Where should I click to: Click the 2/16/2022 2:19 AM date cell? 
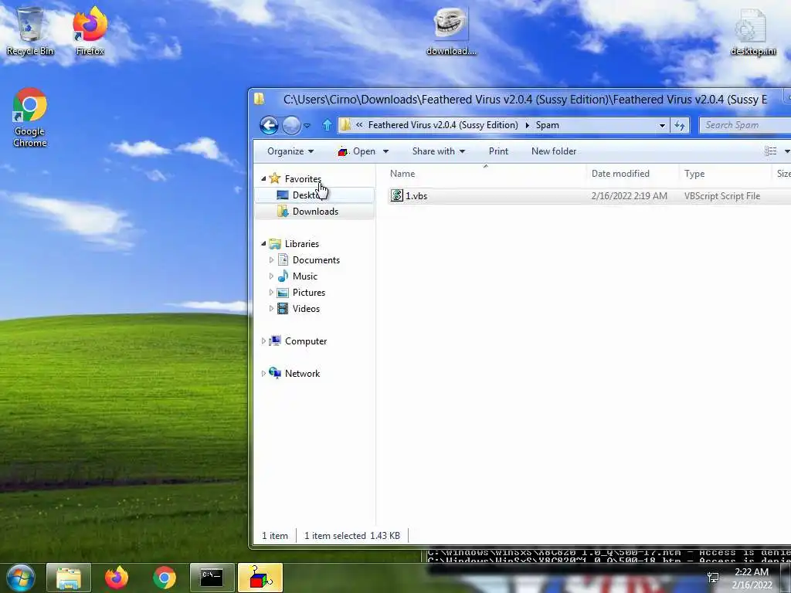(x=629, y=195)
